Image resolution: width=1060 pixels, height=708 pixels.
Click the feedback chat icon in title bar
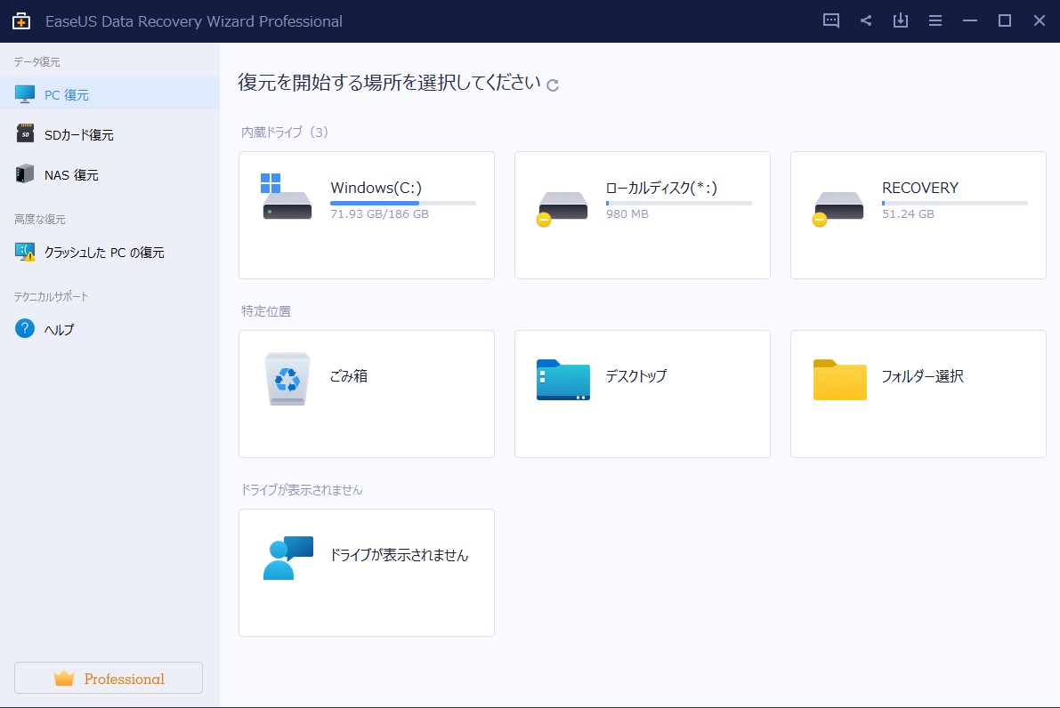coord(831,21)
